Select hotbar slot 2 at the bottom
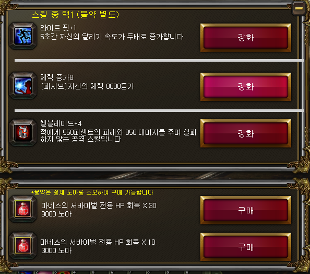 44,272
